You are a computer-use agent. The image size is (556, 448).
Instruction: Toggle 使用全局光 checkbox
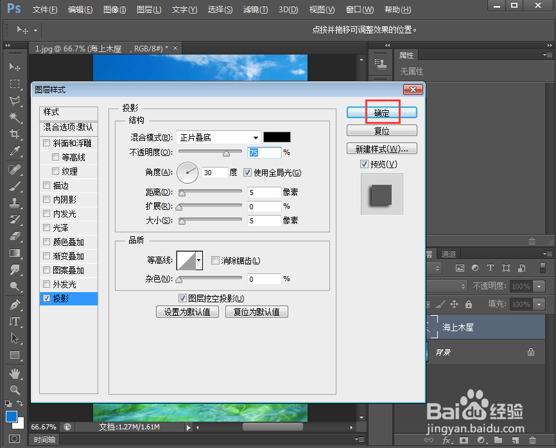pyautogui.click(x=248, y=173)
